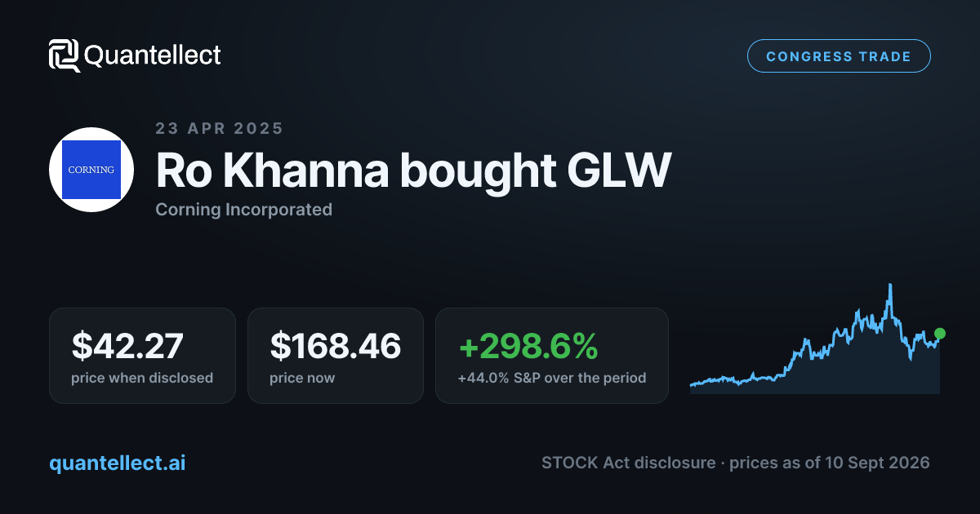
Task: Click the peak of the GLW sparkline chart
Action: [889, 286]
